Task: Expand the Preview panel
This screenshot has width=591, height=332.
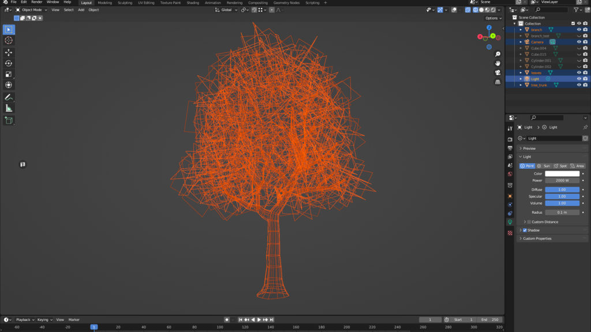Action: click(x=529, y=149)
